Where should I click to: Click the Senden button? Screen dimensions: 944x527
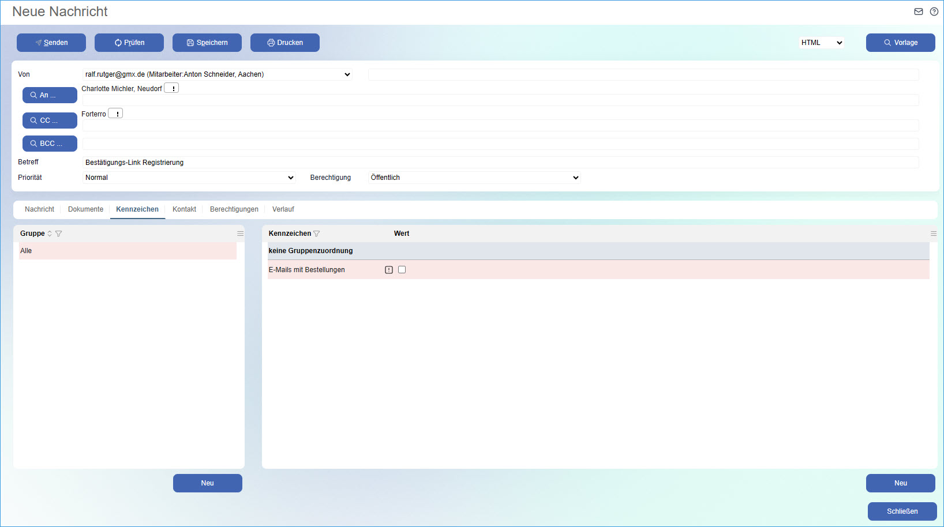tap(51, 42)
